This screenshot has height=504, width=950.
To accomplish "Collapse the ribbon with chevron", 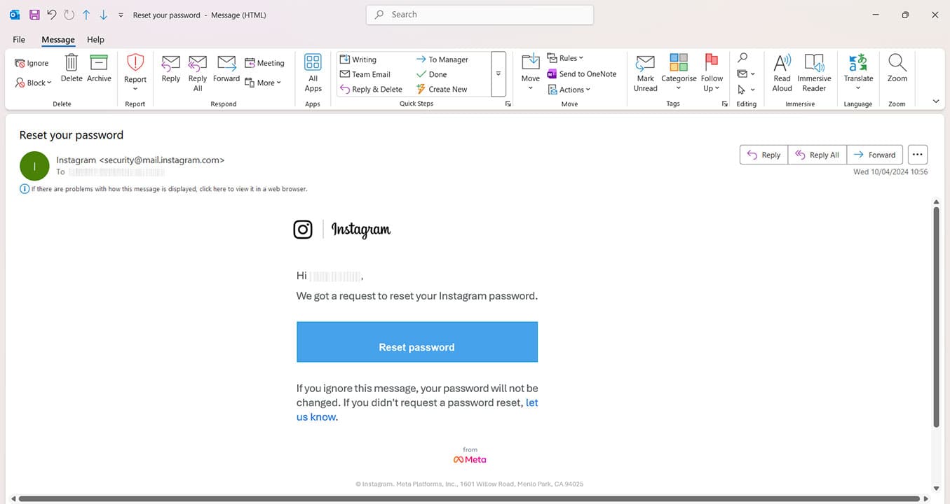I will (x=935, y=101).
